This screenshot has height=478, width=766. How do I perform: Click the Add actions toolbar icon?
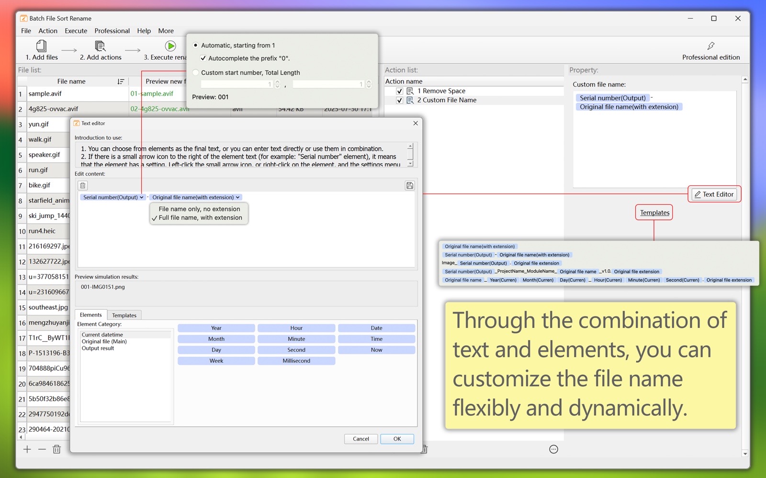coord(100,46)
